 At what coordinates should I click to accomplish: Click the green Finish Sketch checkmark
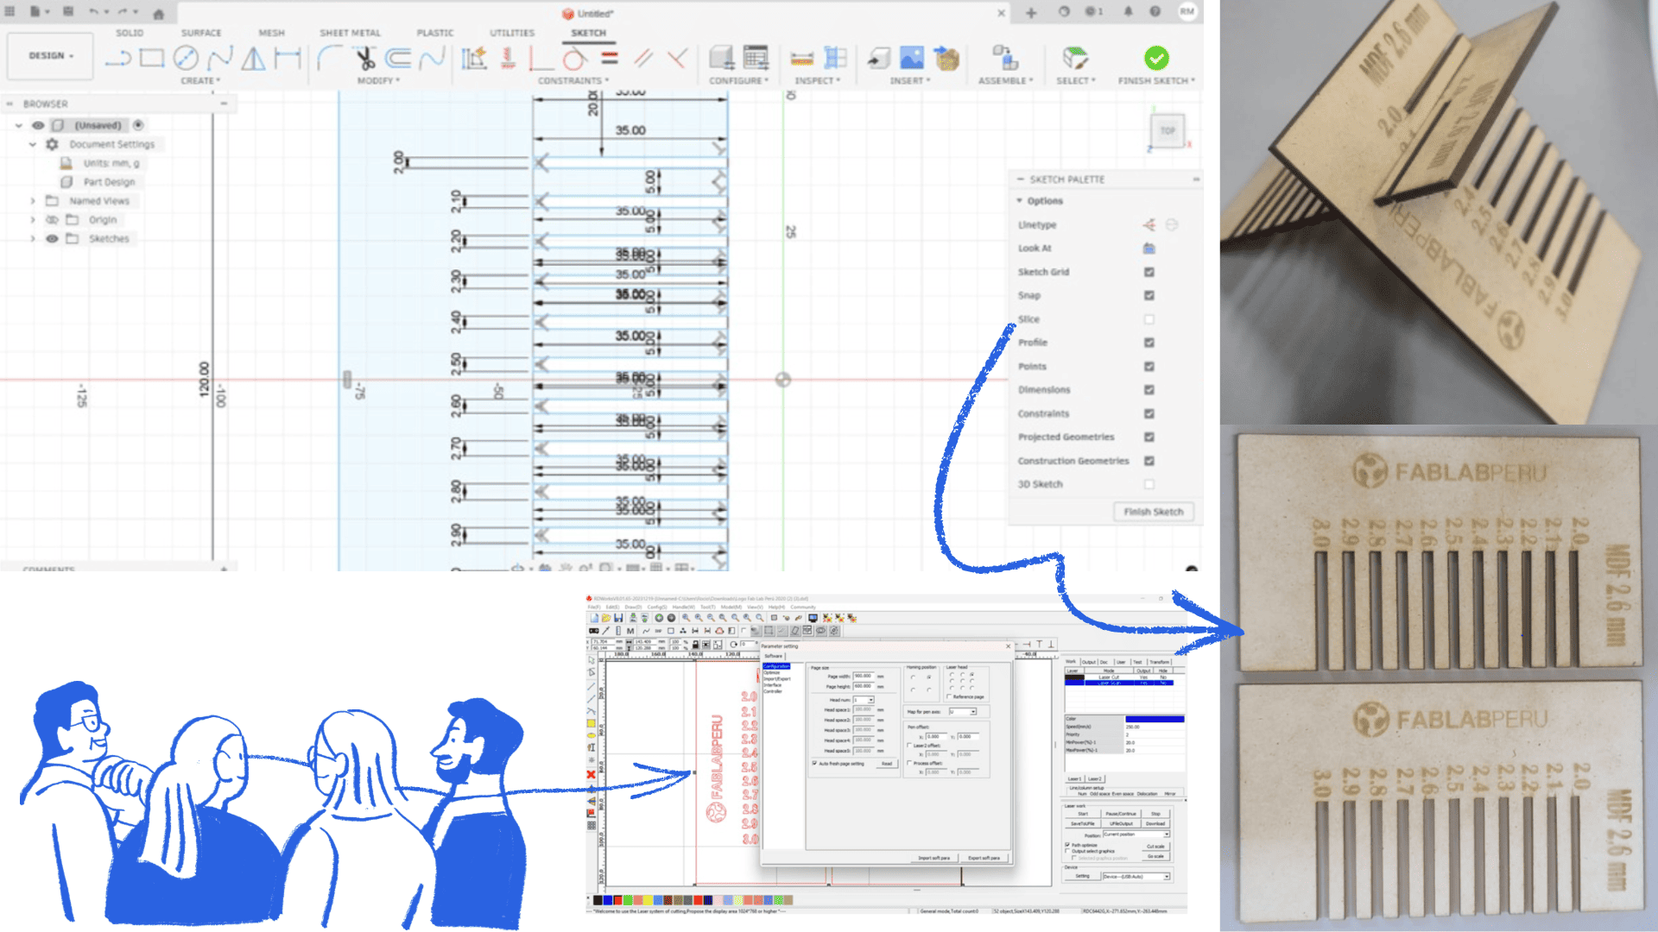[1156, 58]
